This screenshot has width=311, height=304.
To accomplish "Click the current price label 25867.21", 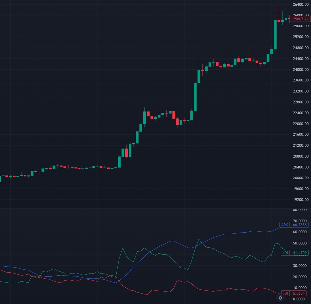I will (300, 19).
